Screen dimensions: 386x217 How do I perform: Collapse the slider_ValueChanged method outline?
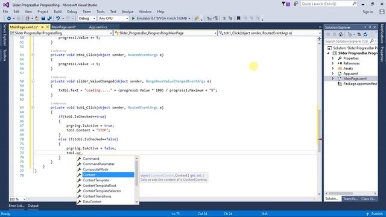tap(33, 81)
